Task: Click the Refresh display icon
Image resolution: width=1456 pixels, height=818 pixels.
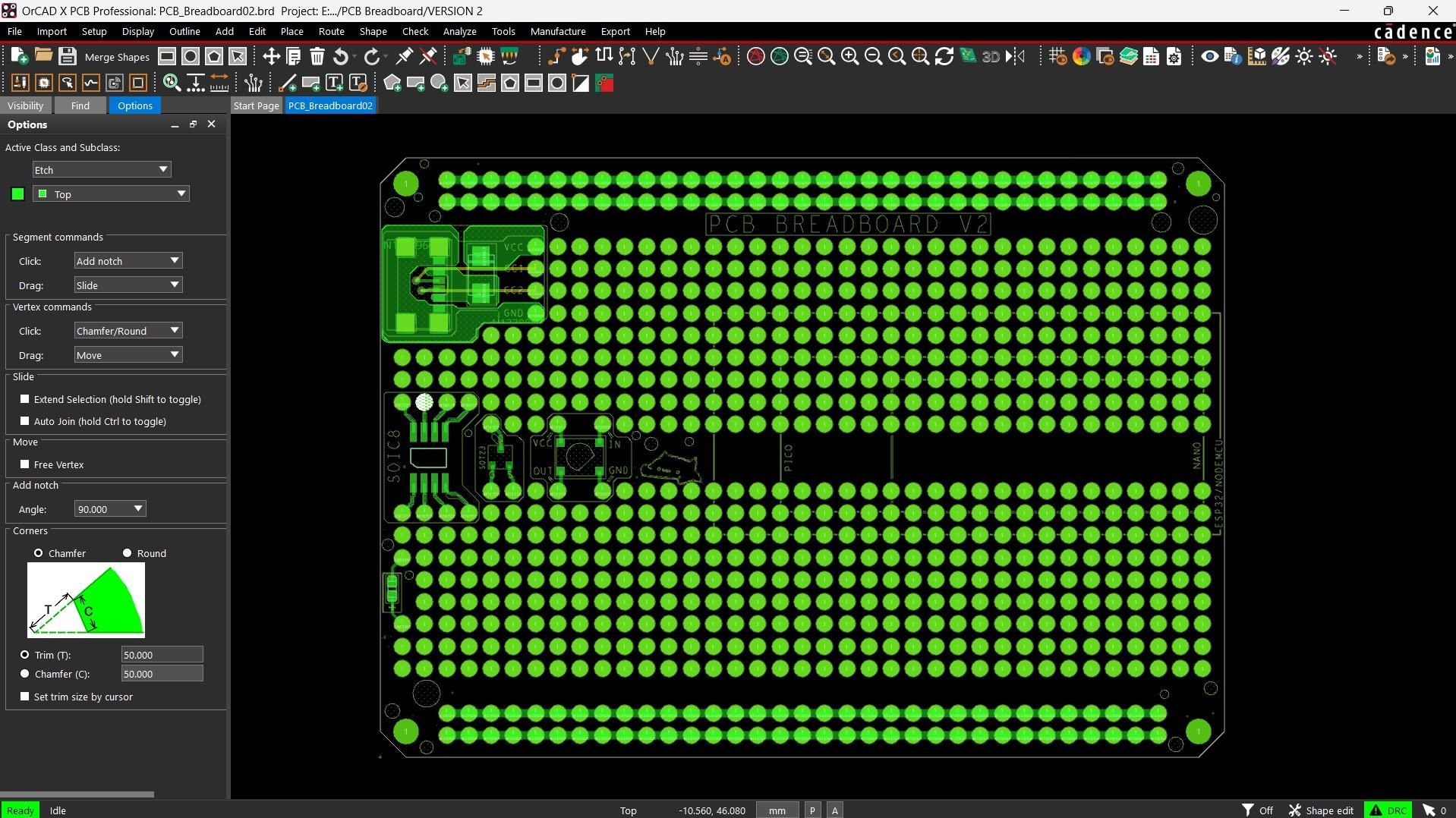Action: point(944,56)
